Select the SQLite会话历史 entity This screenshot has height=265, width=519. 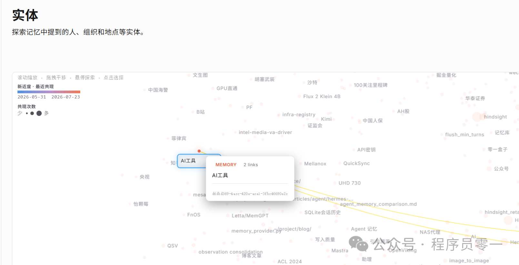pyautogui.click(x=323, y=212)
